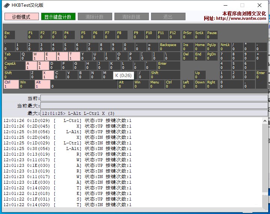Select the highlighted W key cell
This screenshot has width=270, height=214.
click(39, 56)
